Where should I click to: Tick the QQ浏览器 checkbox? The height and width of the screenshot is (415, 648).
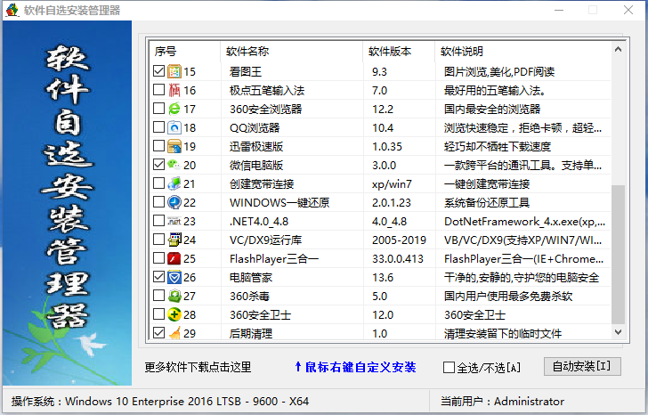(158, 126)
